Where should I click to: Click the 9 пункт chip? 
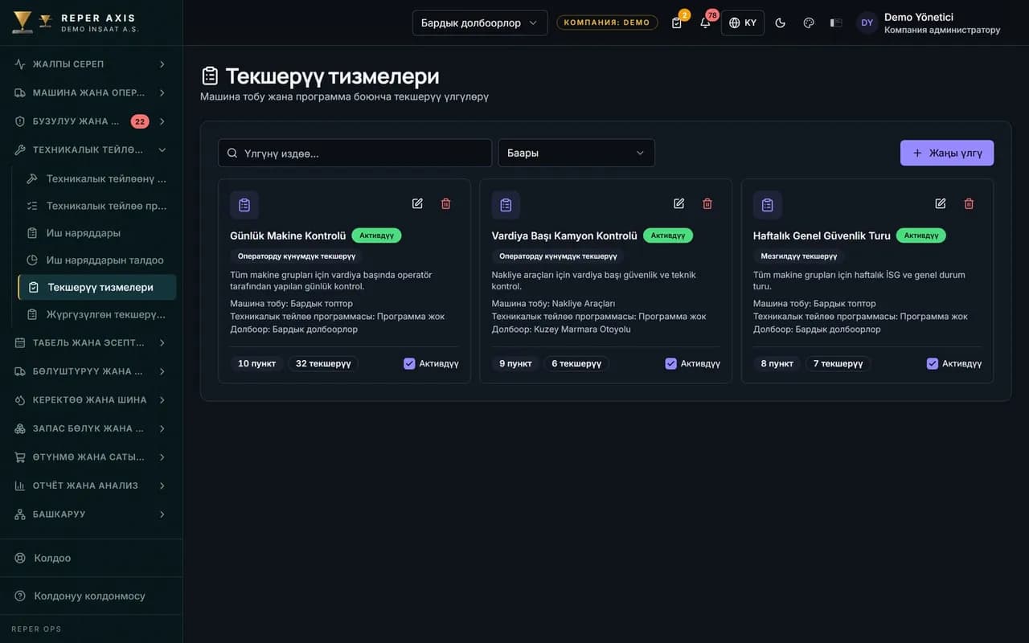click(x=515, y=363)
